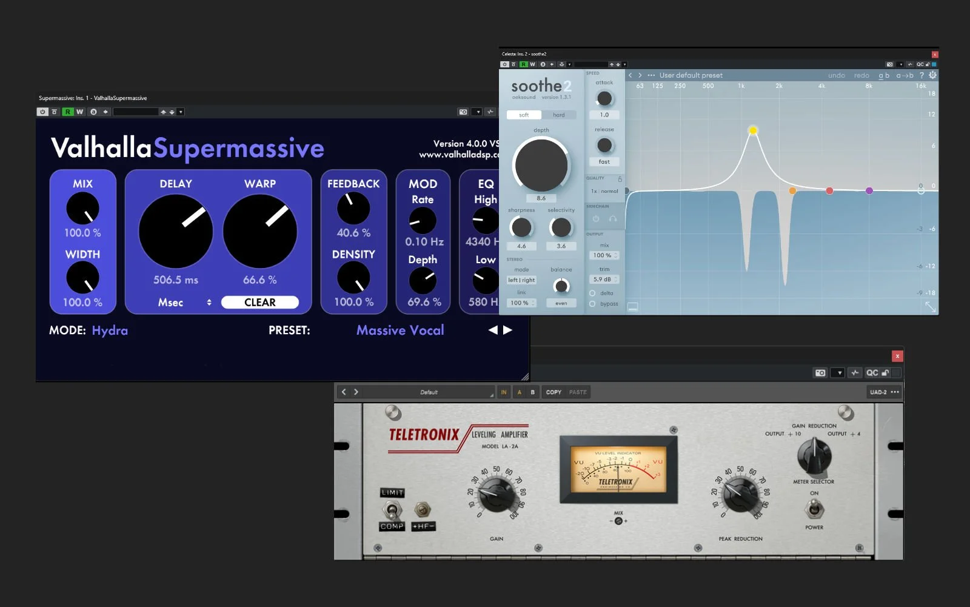The height and width of the screenshot is (607, 970).
Task: Enable Write automation in soothe2 window
Action: click(532, 64)
